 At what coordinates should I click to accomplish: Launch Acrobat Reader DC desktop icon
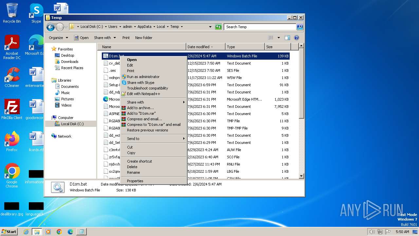tap(12, 48)
